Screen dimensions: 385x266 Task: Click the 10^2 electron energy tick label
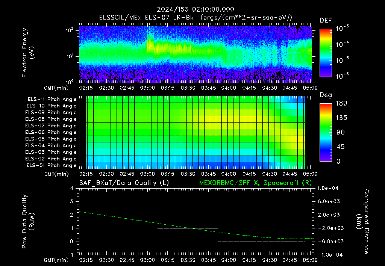click(70, 30)
